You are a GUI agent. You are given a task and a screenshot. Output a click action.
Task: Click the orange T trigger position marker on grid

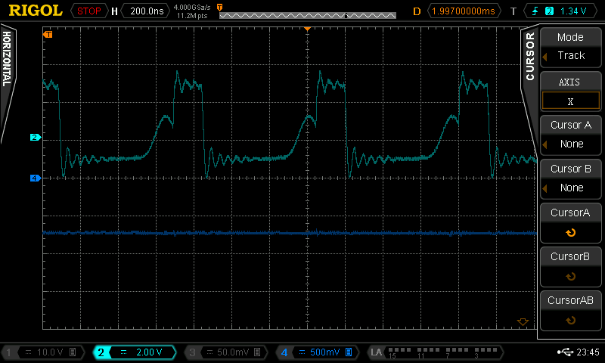48,35
